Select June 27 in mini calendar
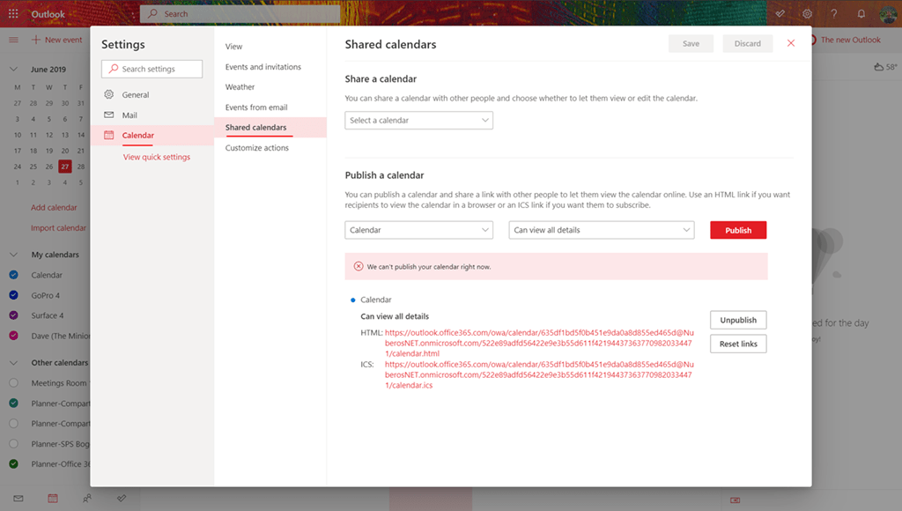Screen dimensions: 902x511 65,167
